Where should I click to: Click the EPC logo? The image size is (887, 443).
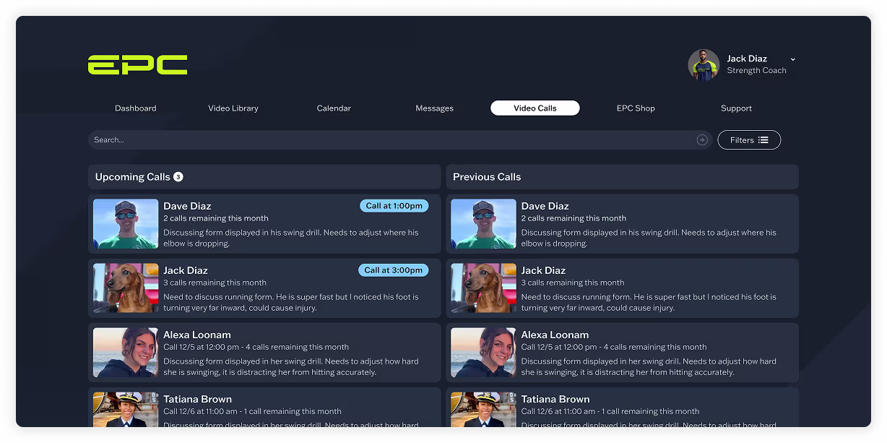click(137, 64)
